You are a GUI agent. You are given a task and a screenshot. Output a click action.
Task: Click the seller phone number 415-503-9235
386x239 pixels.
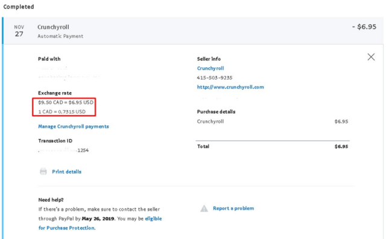point(215,78)
